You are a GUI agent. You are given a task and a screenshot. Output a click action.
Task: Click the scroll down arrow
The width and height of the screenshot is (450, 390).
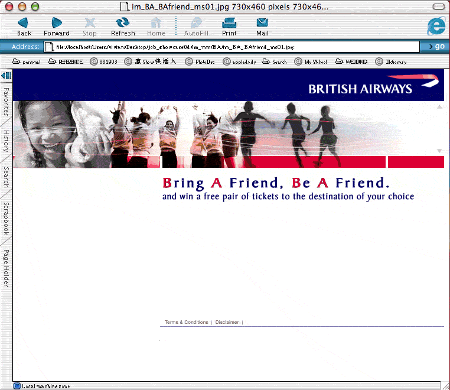coord(439,151)
